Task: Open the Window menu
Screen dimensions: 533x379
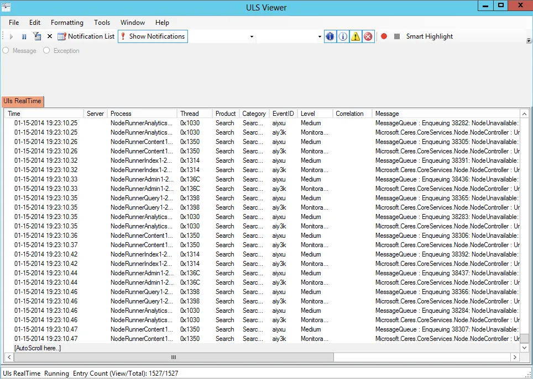Action: pyautogui.click(x=133, y=23)
